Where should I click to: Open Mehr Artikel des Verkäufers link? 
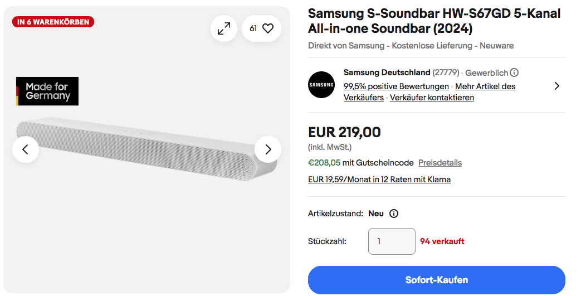pos(485,86)
